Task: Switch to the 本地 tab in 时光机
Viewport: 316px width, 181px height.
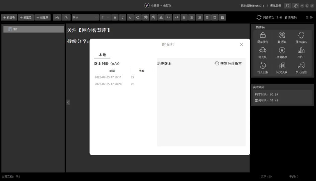Action: point(102,55)
